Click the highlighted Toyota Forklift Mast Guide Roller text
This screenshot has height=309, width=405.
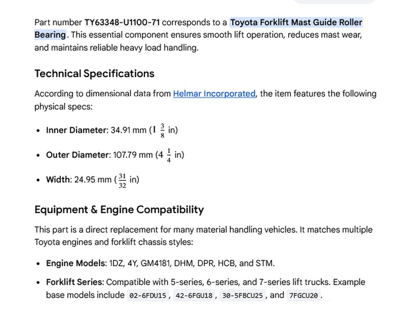(296, 22)
